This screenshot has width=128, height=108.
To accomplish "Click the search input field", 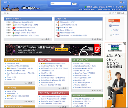I will (61, 4).
